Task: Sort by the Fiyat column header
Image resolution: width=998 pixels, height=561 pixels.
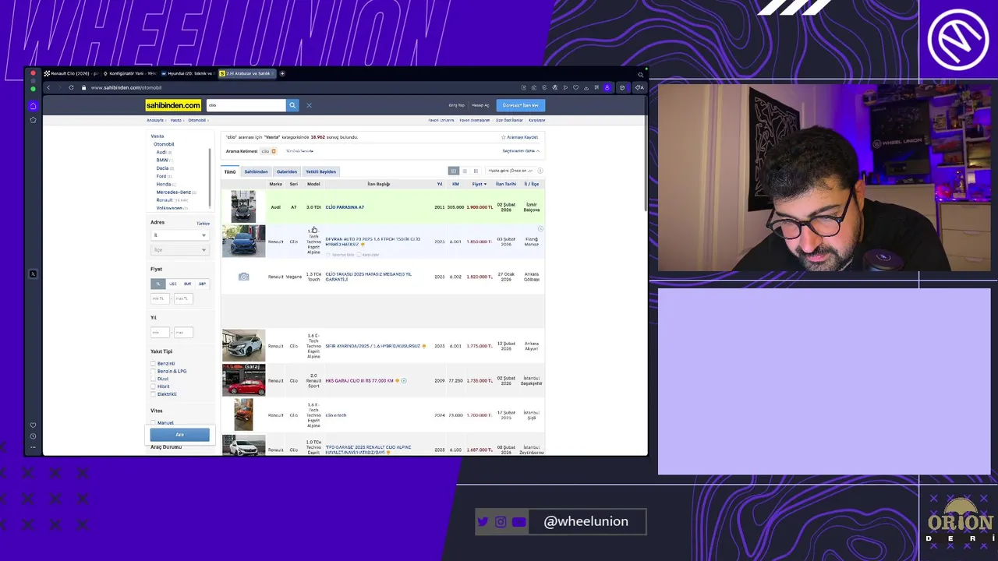Action: (x=479, y=184)
